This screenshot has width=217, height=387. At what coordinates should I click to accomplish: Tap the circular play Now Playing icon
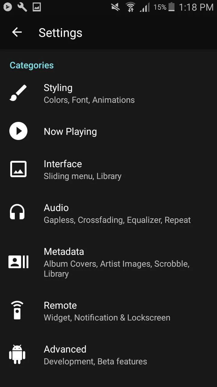18,131
